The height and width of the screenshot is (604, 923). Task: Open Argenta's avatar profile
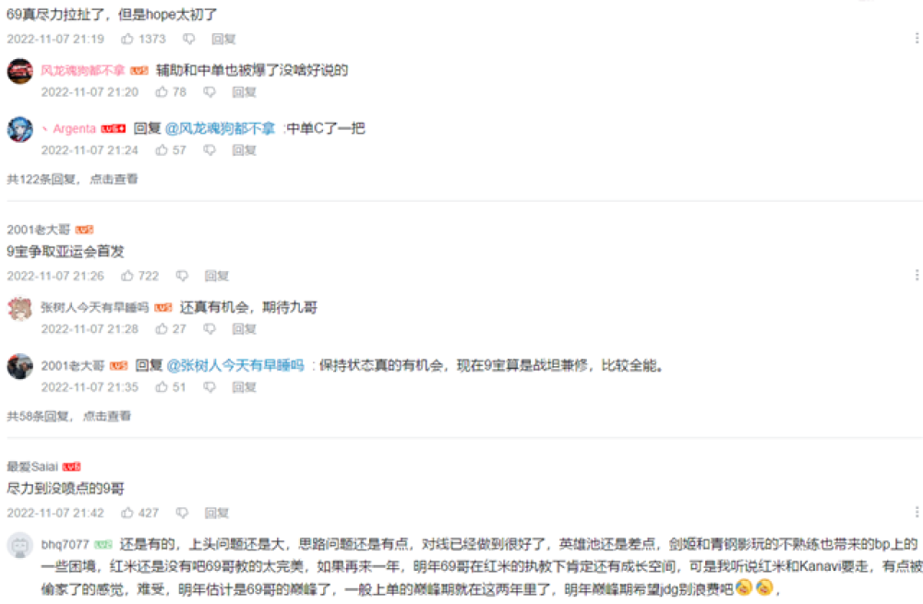click(x=20, y=129)
